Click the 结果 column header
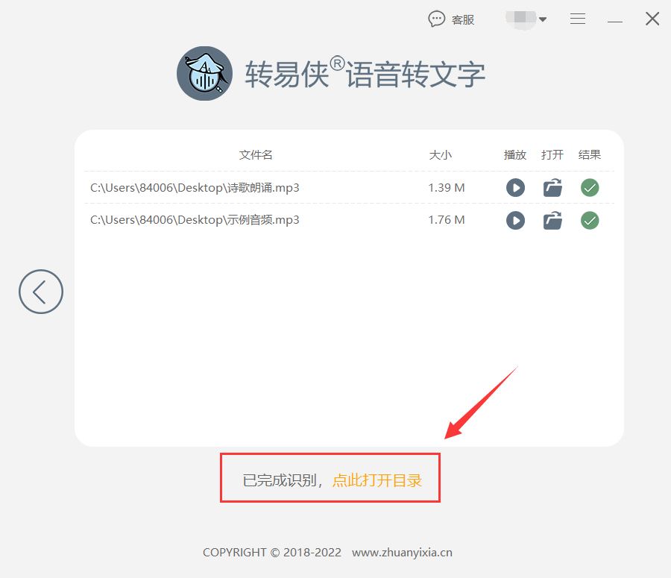Image resolution: width=671 pixels, height=578 pixels. [x=589, y=155]
